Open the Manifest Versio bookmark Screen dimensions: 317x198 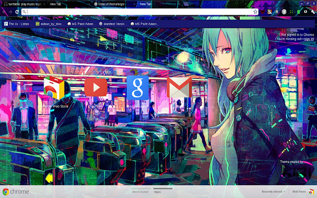[x=113, y=24]
